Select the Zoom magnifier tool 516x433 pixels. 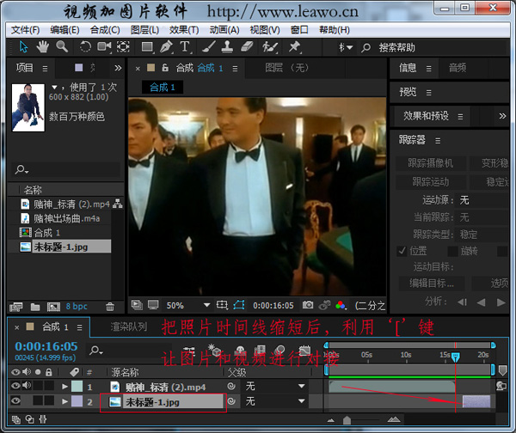tap(62, 46)
